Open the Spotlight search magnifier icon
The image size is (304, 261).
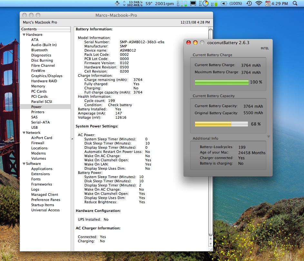pyautogui.click(x=295, y=4)
